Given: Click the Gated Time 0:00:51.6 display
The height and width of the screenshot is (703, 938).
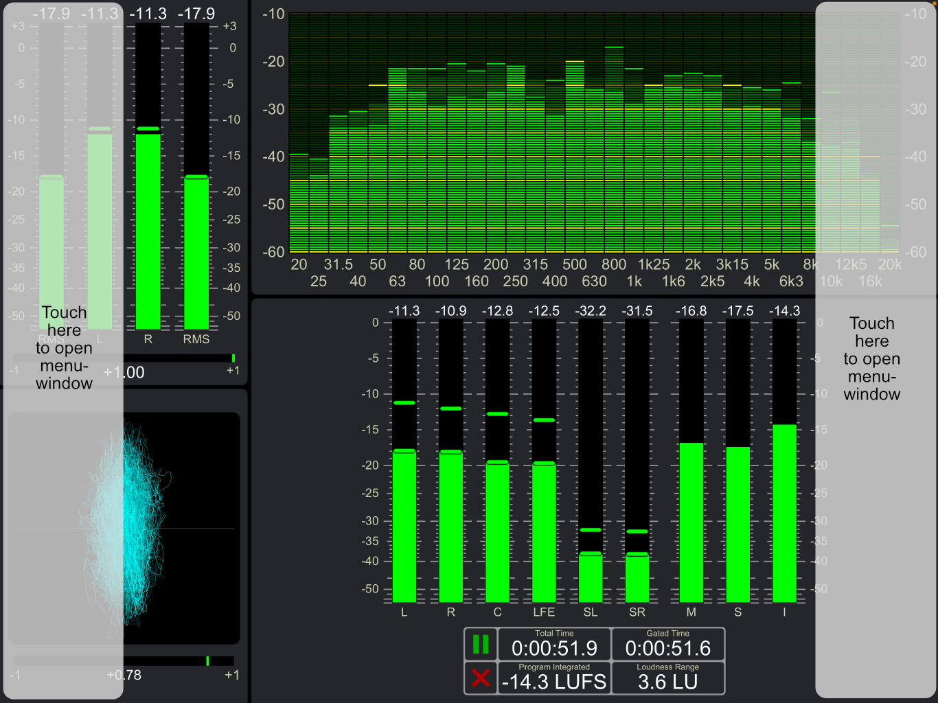Looking at the screenshot, I should [667, 644].
